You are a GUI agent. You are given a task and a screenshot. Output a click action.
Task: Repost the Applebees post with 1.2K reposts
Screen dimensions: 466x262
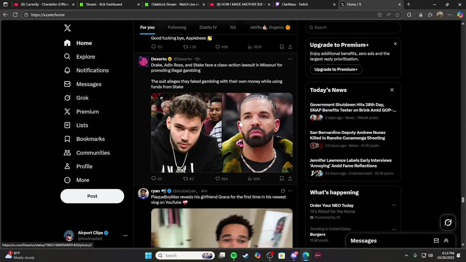186,47
